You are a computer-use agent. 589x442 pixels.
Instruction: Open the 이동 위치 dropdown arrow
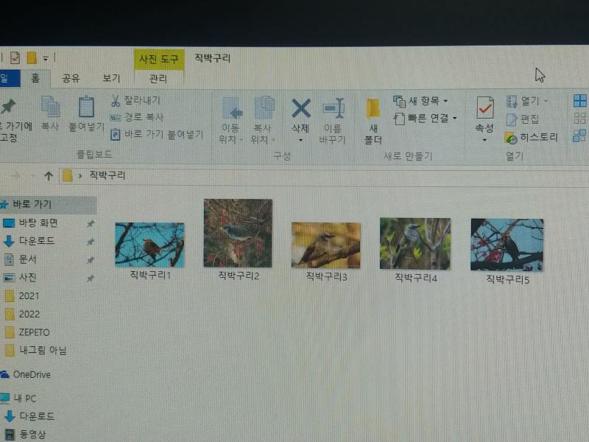click(x=241, y=140)
